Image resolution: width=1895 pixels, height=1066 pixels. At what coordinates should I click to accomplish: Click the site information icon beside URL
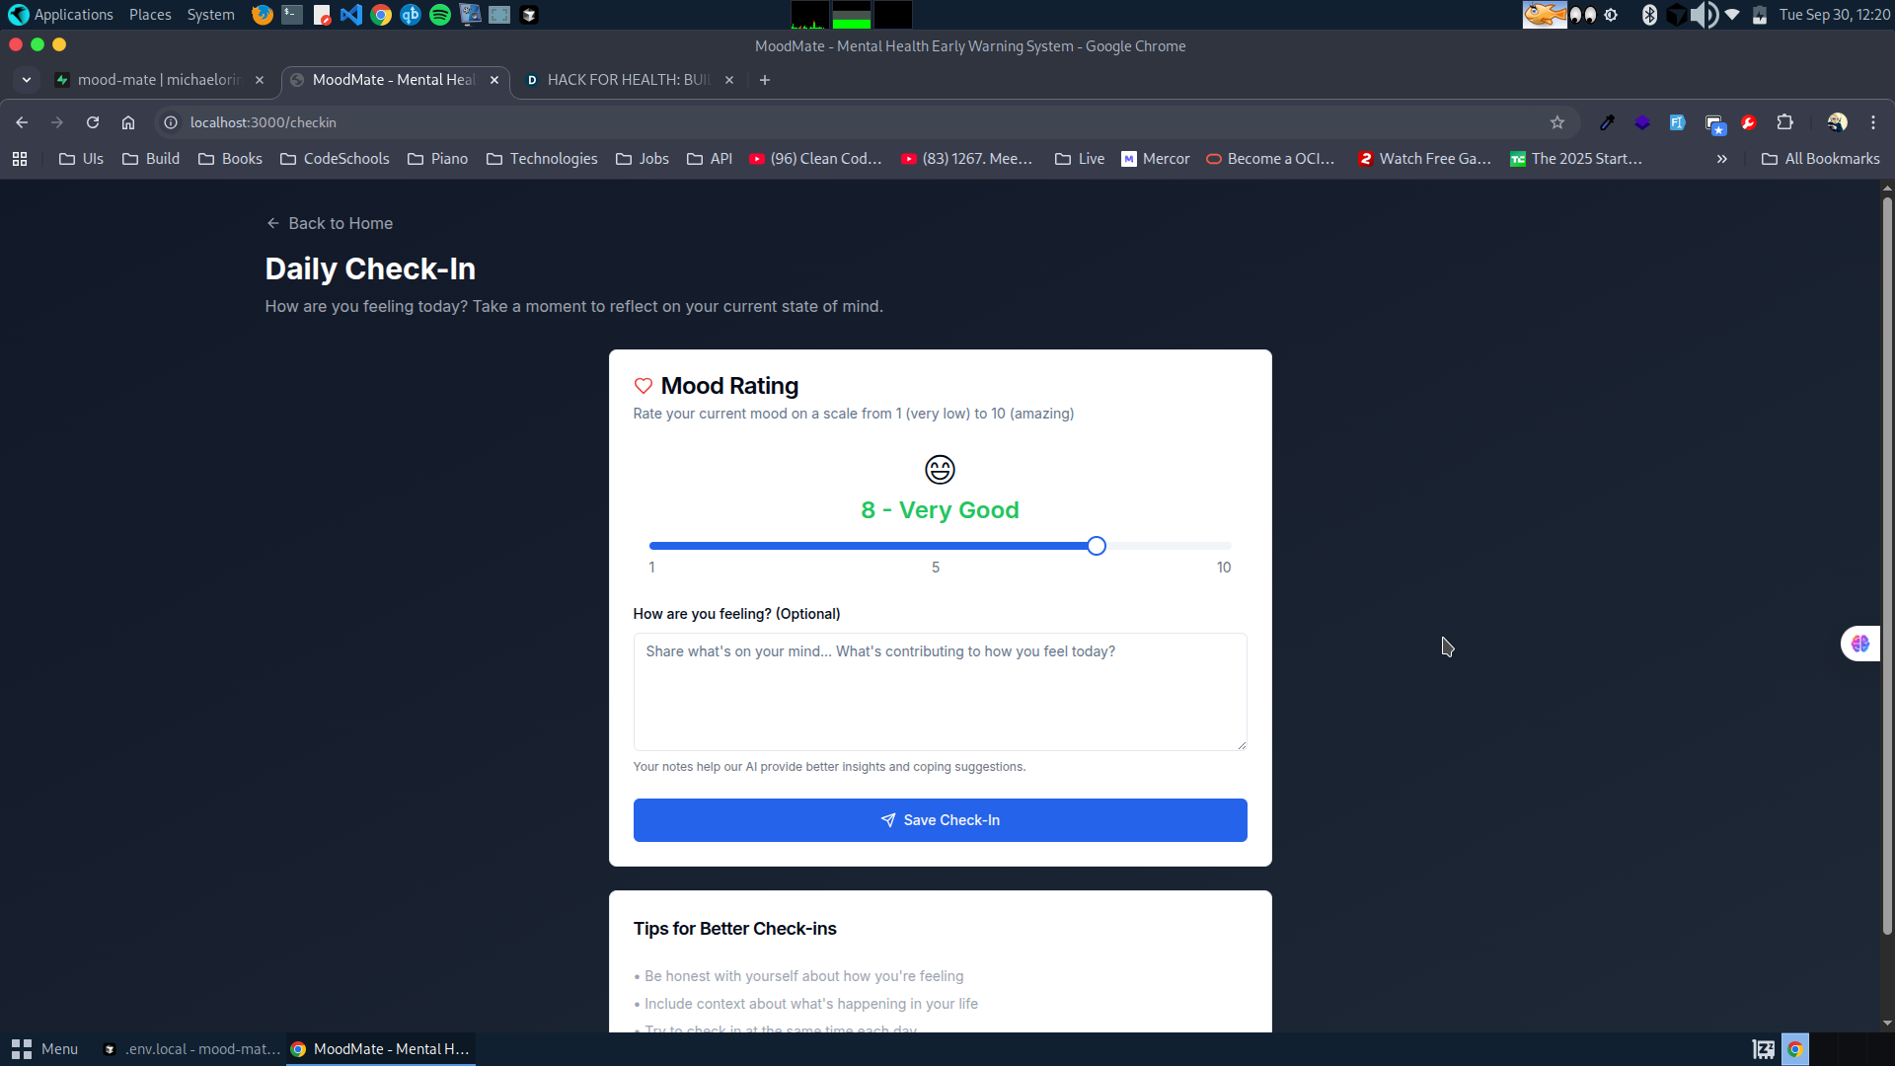[171, 122]
